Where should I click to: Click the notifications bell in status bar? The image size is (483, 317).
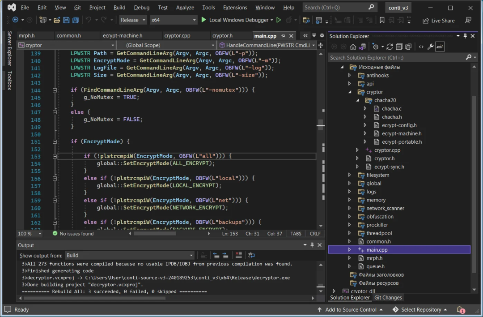(x=460, y=309)
